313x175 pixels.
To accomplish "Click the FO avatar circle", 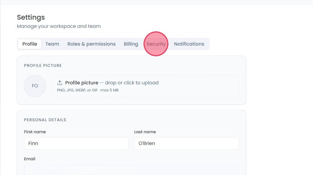I will [x=35, y=86].
